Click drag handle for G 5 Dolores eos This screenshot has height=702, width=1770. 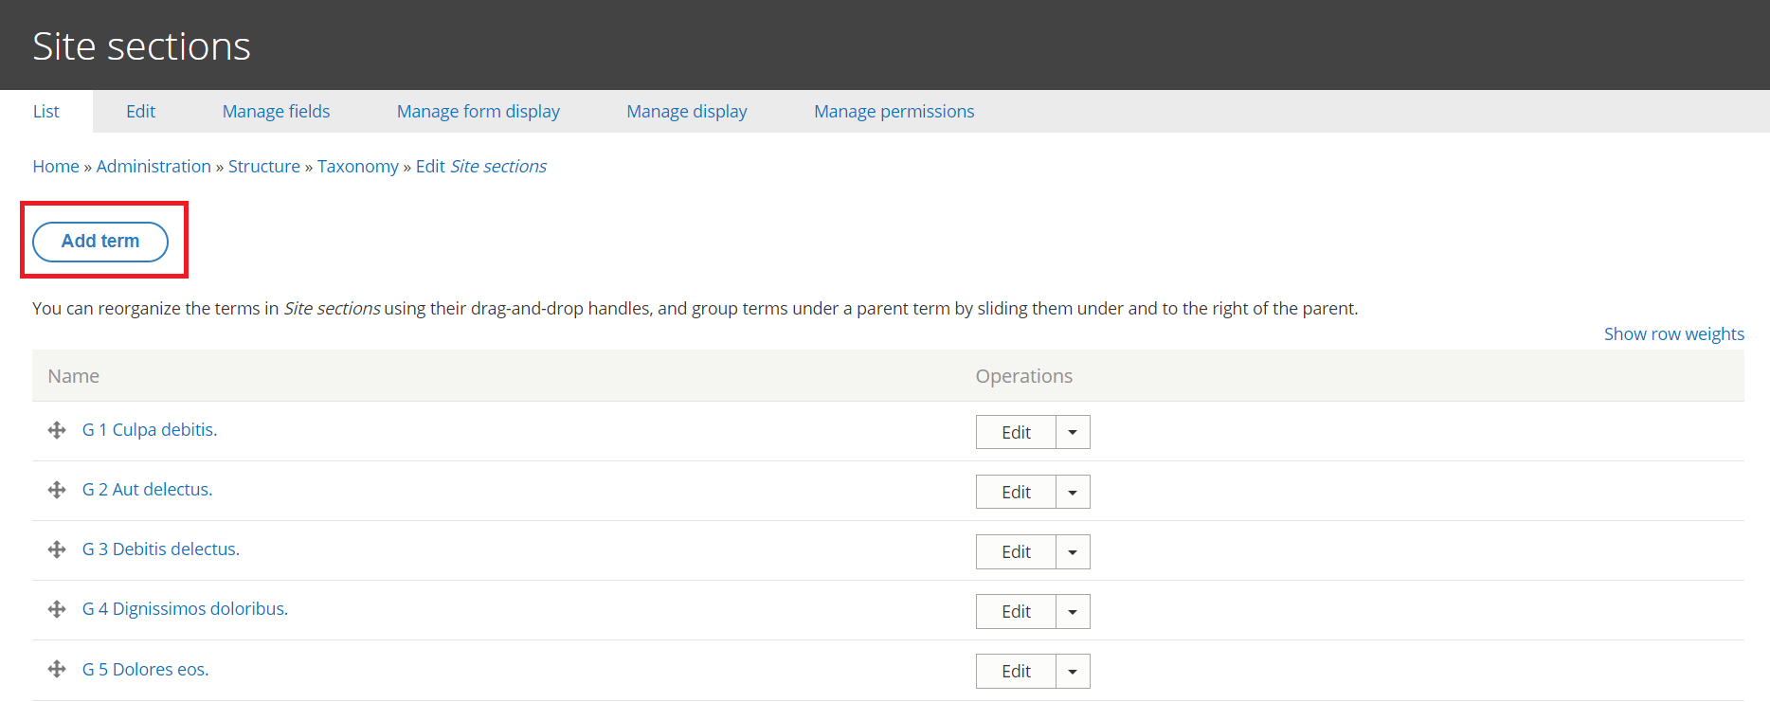click(x=57, y=669)
